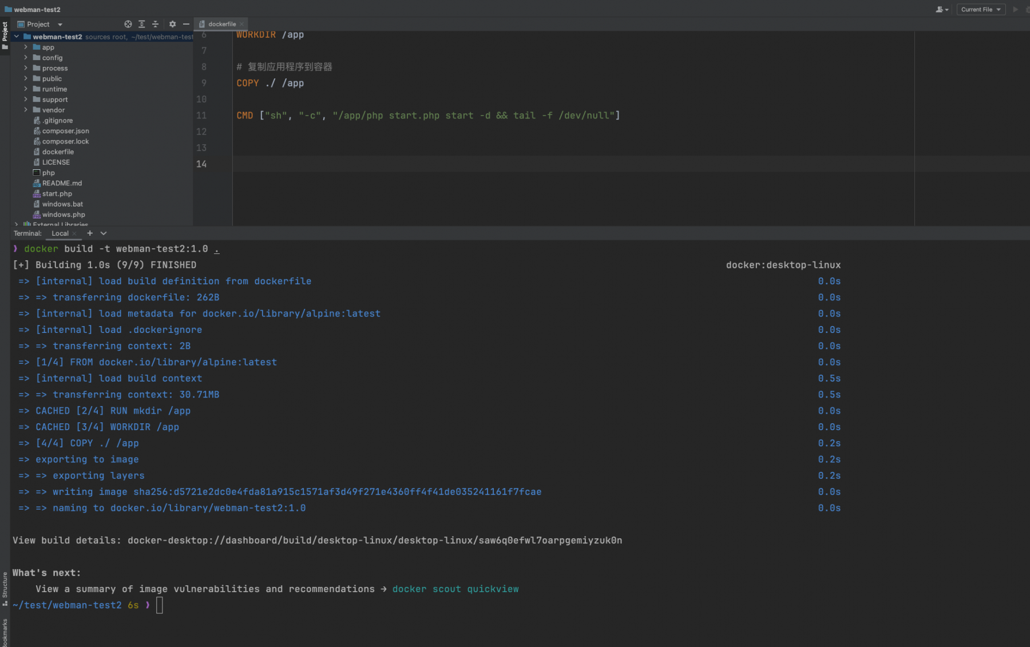
Task: Click the terminal prompt input cursor
Action: [160, 605]
